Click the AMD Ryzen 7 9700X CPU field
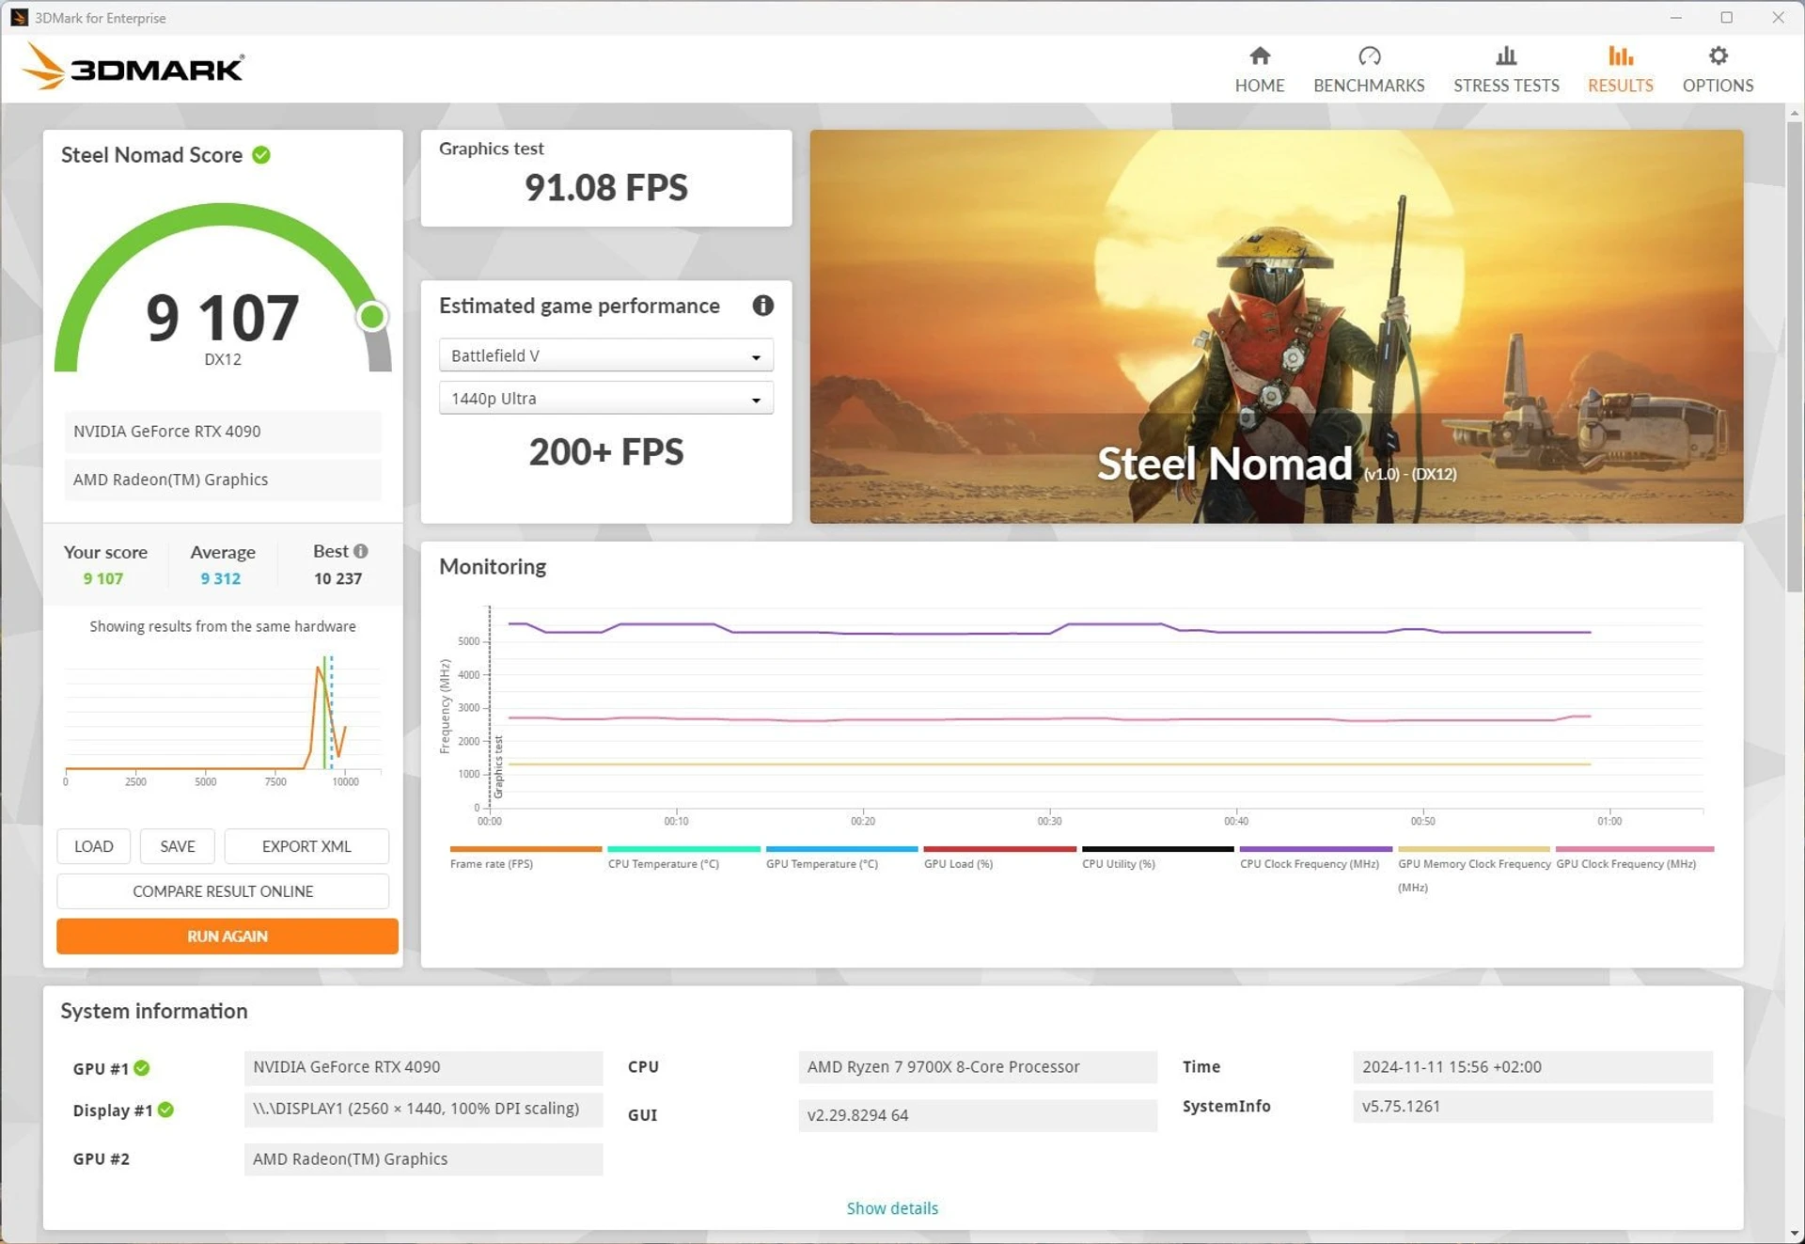This screenshot has height=1244, width=1805. 978,1067
